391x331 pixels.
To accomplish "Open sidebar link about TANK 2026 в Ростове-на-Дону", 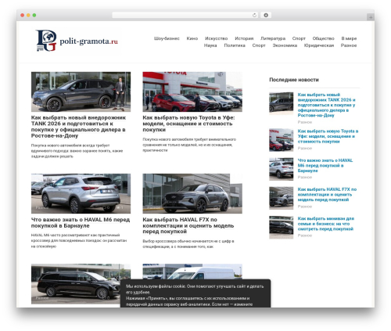I will click(x=326, y=105).
